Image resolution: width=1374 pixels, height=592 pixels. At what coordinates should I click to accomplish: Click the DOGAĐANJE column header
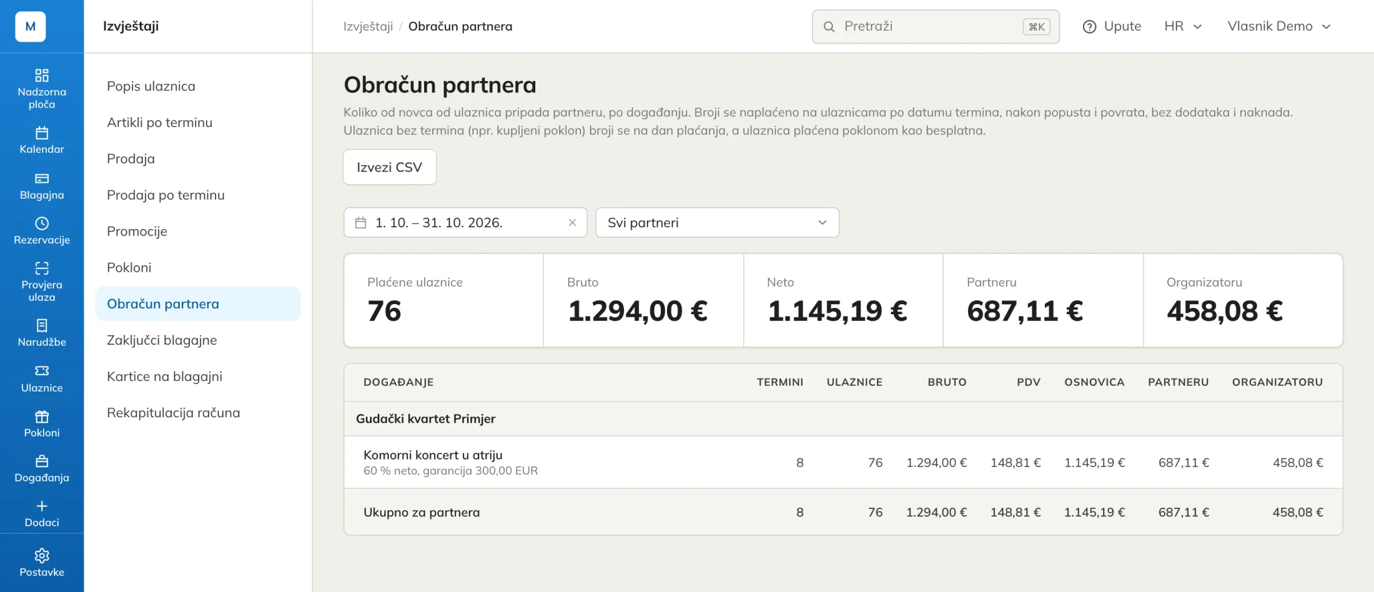tap(398, 382)
